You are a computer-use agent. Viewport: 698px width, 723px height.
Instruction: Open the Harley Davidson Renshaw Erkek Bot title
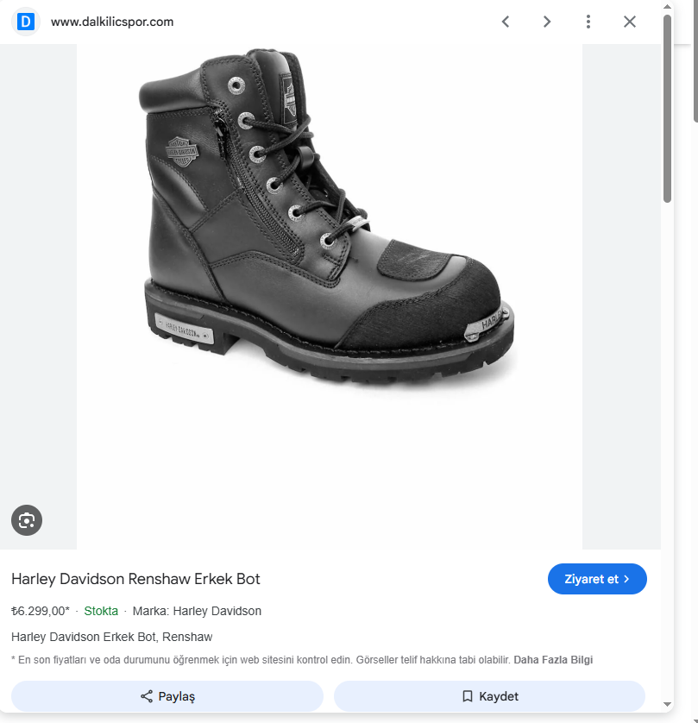coord(135,579)
